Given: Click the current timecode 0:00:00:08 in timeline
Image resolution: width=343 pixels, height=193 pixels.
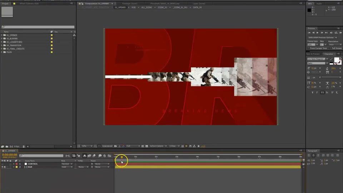Looking at the screenshot, I should pos(10,155).
